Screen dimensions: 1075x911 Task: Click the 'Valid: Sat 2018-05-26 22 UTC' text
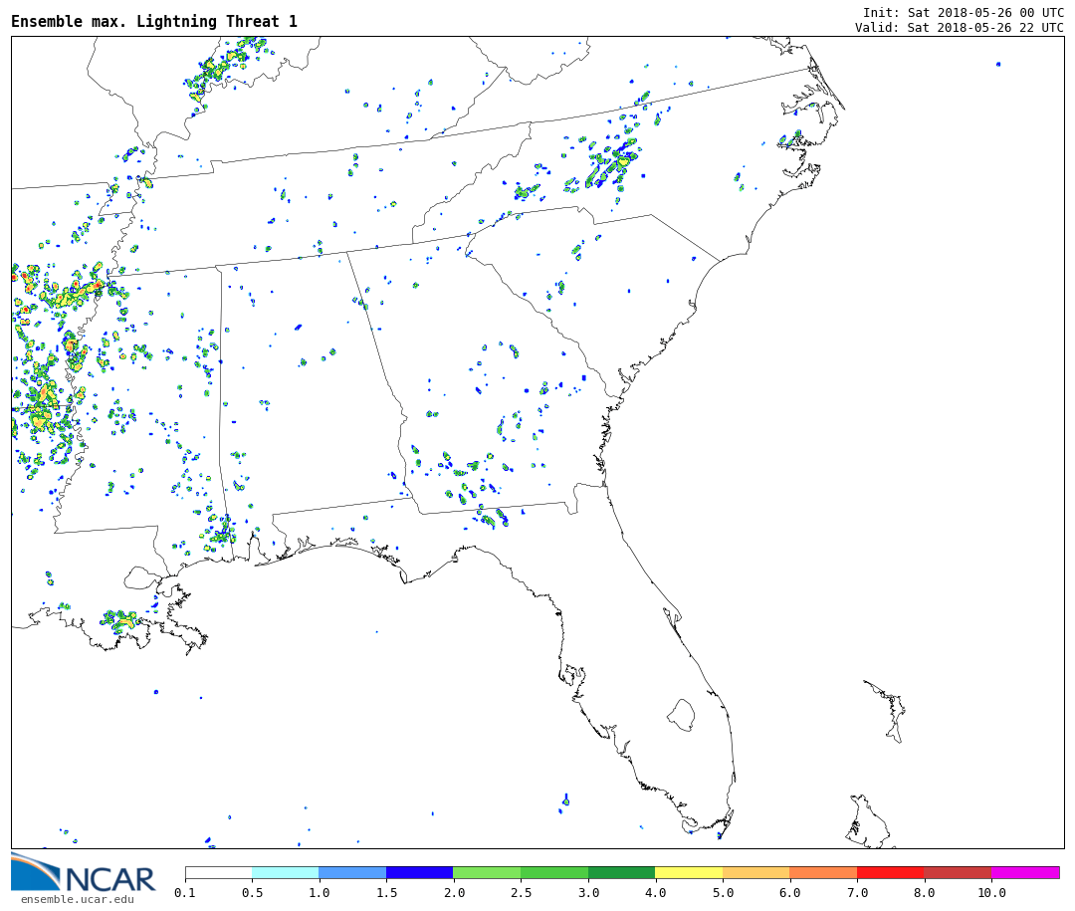[x=960, y=28]
